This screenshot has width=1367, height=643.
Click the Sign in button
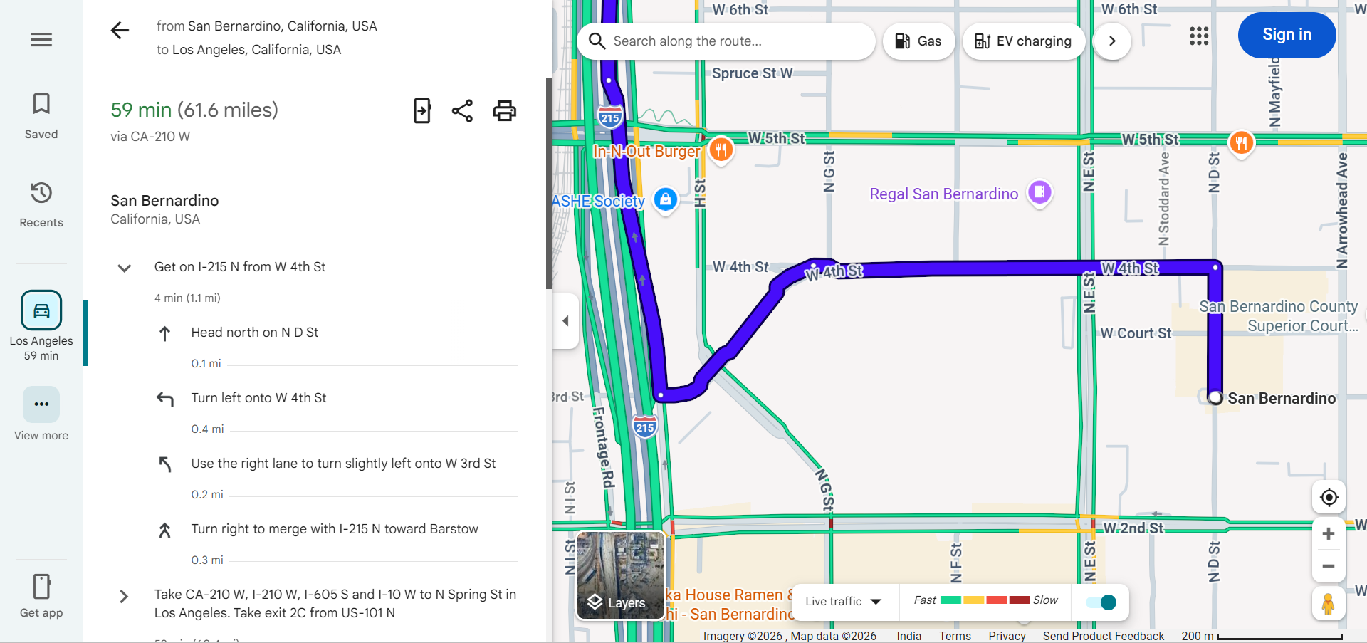pyautogui.click(x=1287, y=34)
